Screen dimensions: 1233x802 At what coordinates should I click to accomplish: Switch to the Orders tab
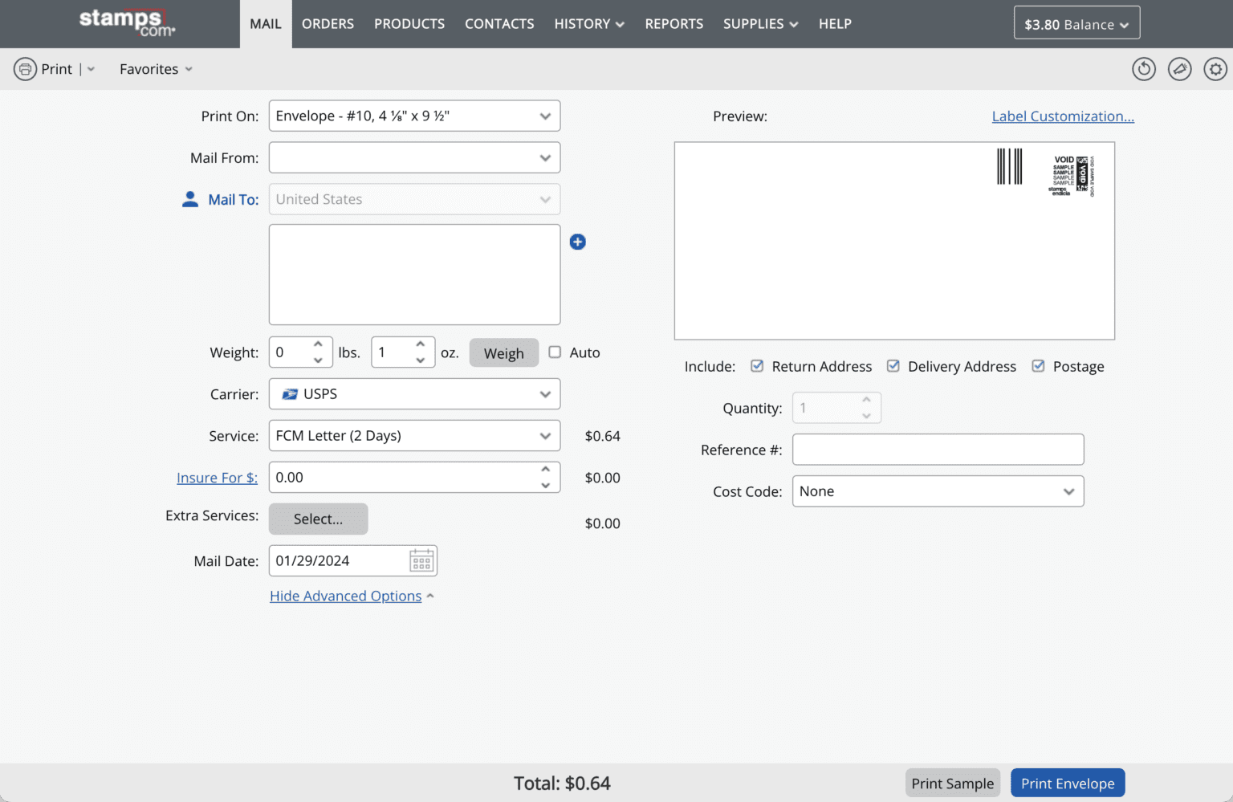(328, 24)
